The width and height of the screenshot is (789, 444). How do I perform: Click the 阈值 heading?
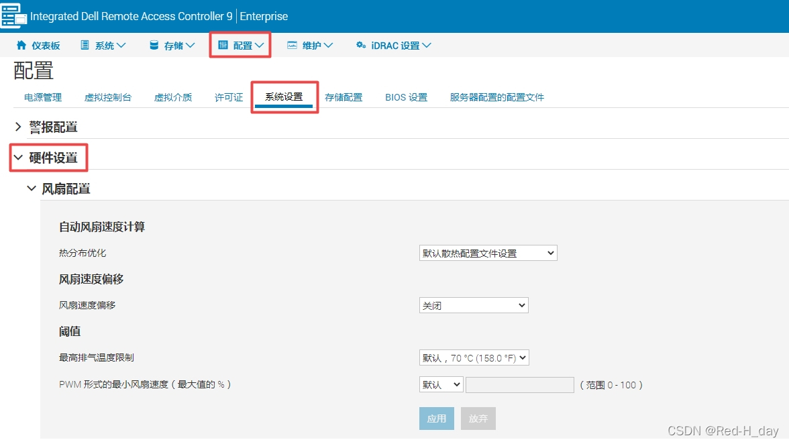[x=70, y=331]
